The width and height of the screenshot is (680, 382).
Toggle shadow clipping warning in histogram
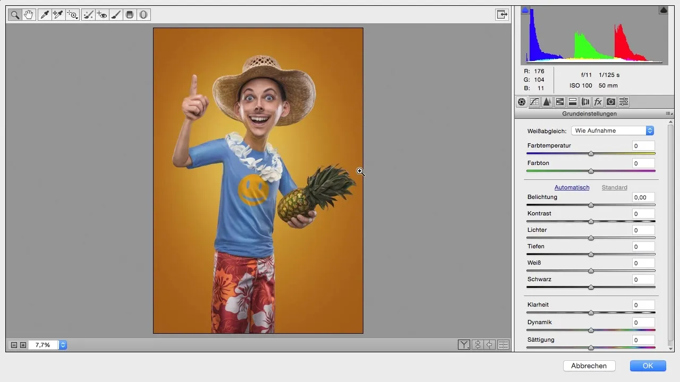coord(525,10)
